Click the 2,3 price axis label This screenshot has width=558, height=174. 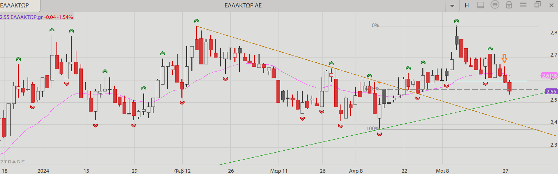pyautogui.click(x=554, y=145)
